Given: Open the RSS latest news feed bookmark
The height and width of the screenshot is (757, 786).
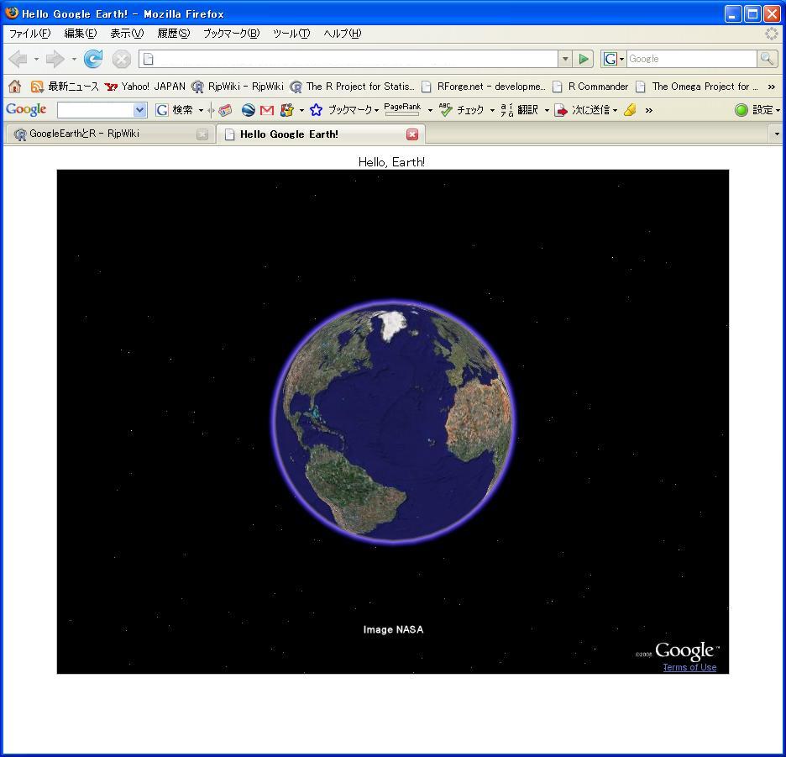Looking at the screenshot, I should 65,87.
